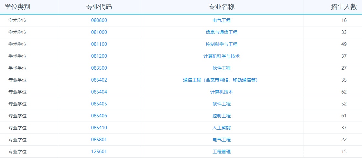Select the 计算机科学与技术 major name
362x158 pixels.
pyautogui.click(x=222, y=56)
